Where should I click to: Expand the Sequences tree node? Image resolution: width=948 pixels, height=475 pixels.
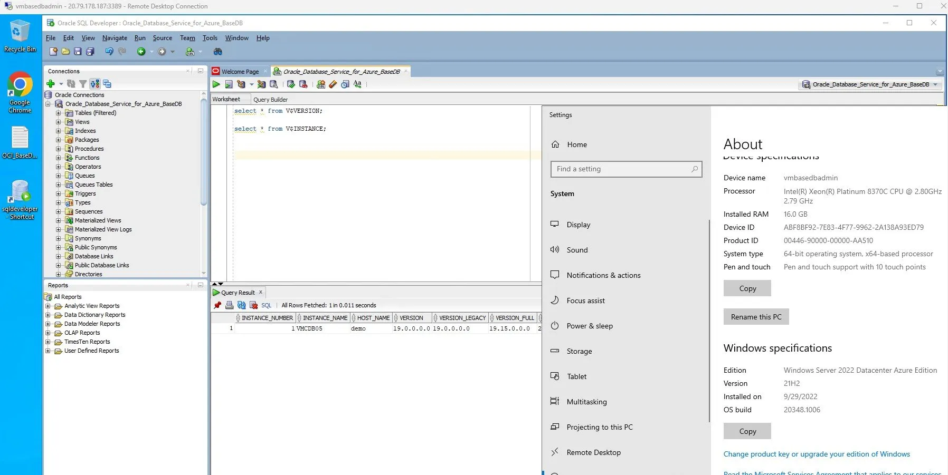(59, 211)
